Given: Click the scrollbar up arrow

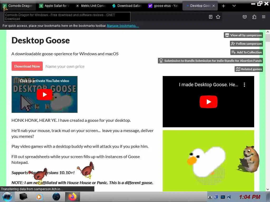Looking at the screenshot, I should tap(268, 32).
